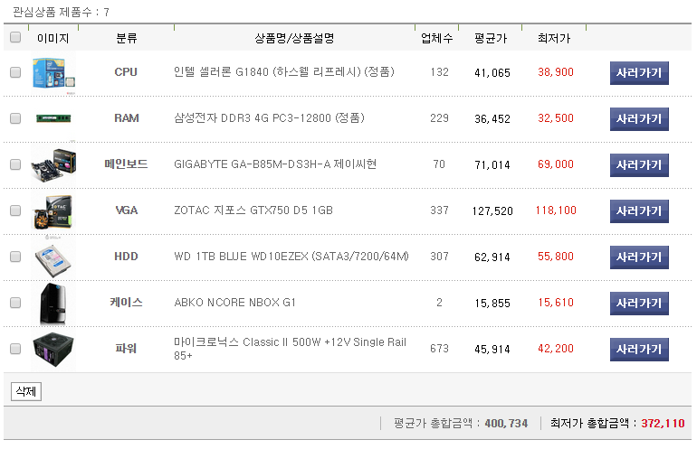The image size is (697, 449).
Task: Select the VGA row checkbox
Action: pos(15,210)
